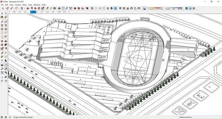Image resolution: width=222 pixels, height=119 pixels.
Task: Select the Follow Me tool in left toolbar
Action: point(6,45)
